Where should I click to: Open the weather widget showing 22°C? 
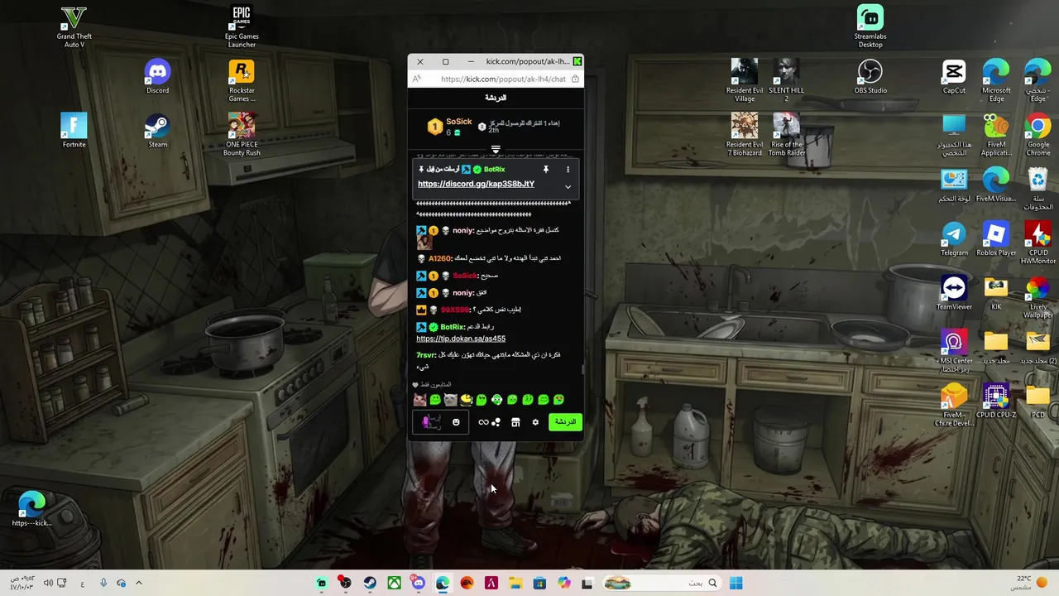click(x=1030, y=583)
